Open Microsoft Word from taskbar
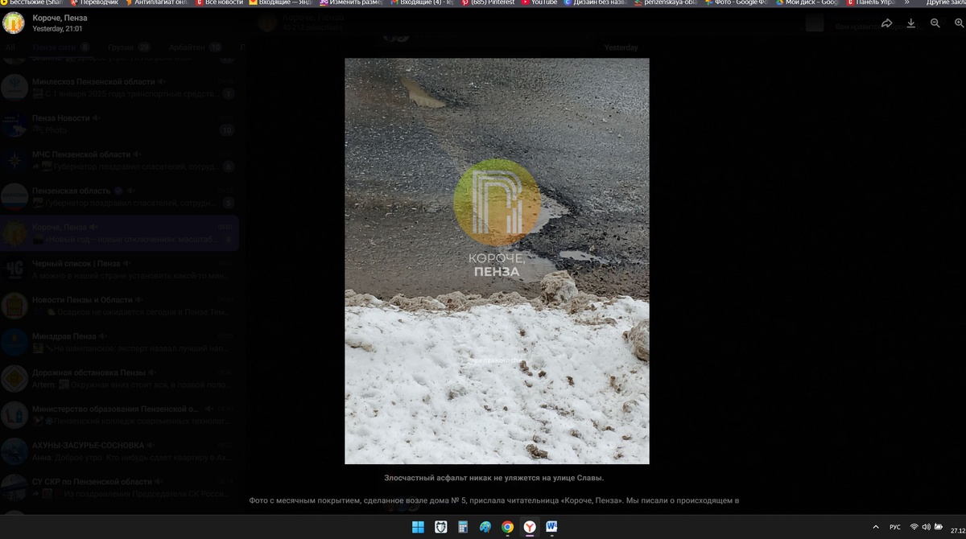Screen dimensions: 966x539 point(552,527)
